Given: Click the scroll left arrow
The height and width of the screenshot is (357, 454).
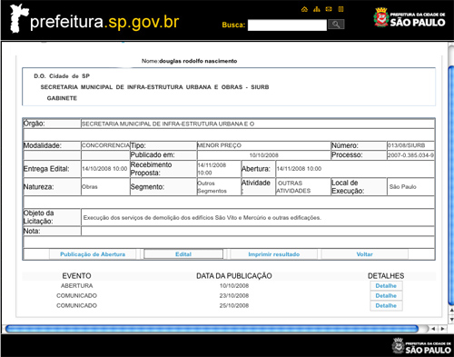Looking at the screenshot, I should [x=433, y=329].
